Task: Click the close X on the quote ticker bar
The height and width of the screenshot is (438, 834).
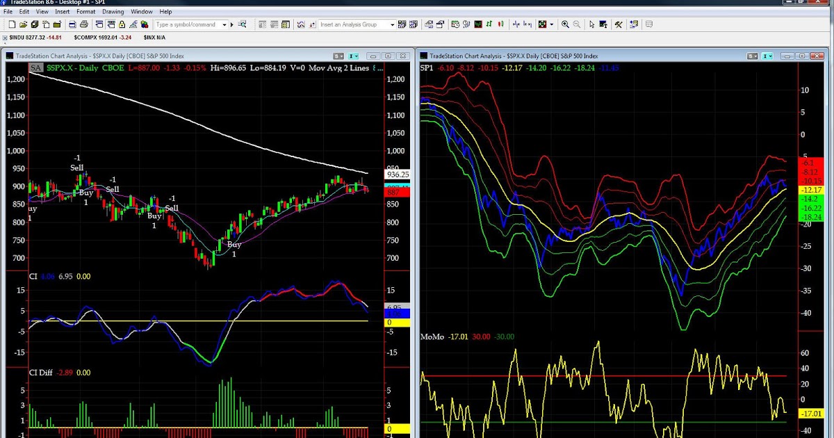Action: click(x=6, y=37)
